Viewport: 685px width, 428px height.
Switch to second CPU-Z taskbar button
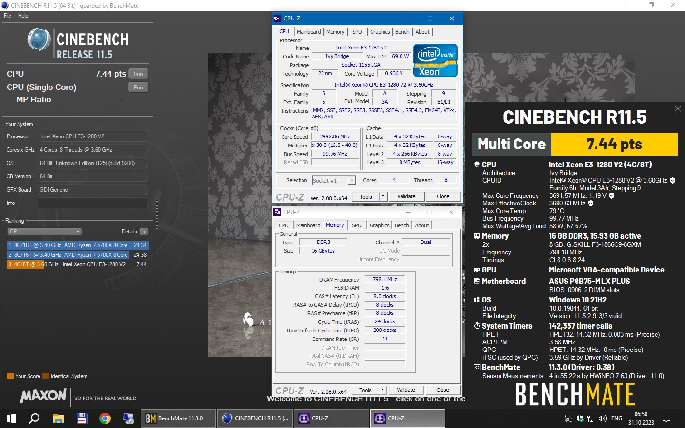pyautogui.click(x=408, y=418)
